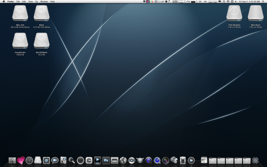The width and height of the screenshot is (267, 167).
Task: Select the iMac 10.6 drive icon
Action: (x=20, y=13)
